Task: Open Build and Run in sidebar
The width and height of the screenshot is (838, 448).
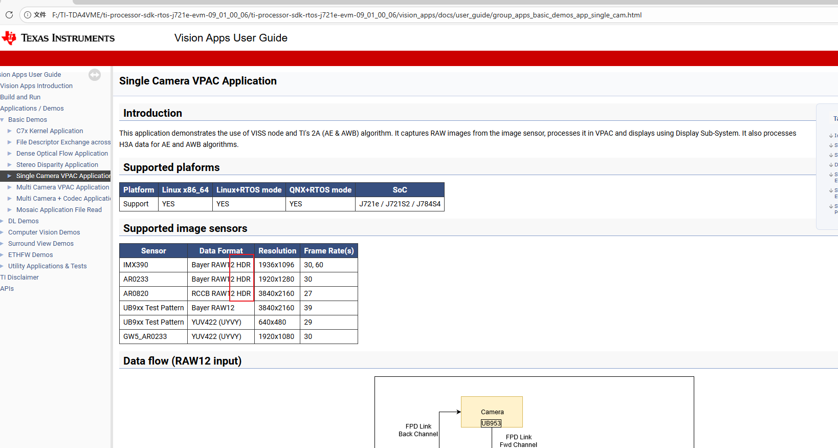Action: [x=20, y=97]
